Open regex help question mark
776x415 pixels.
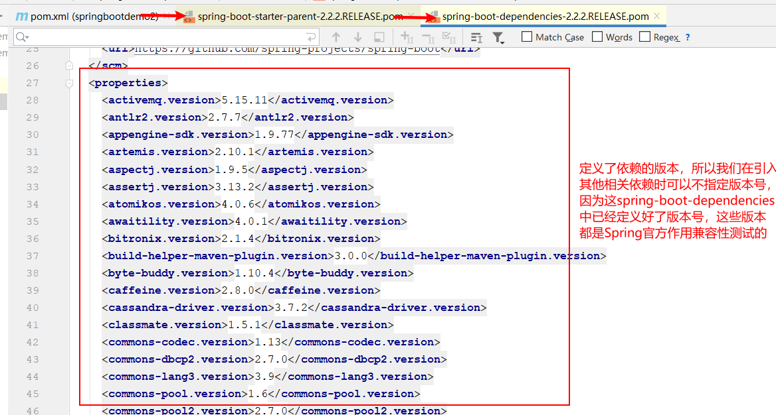click(x=688, y=37)
